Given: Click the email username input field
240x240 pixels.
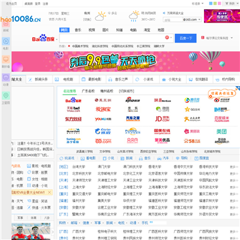Looking at the screenshot, I should 173,19.
